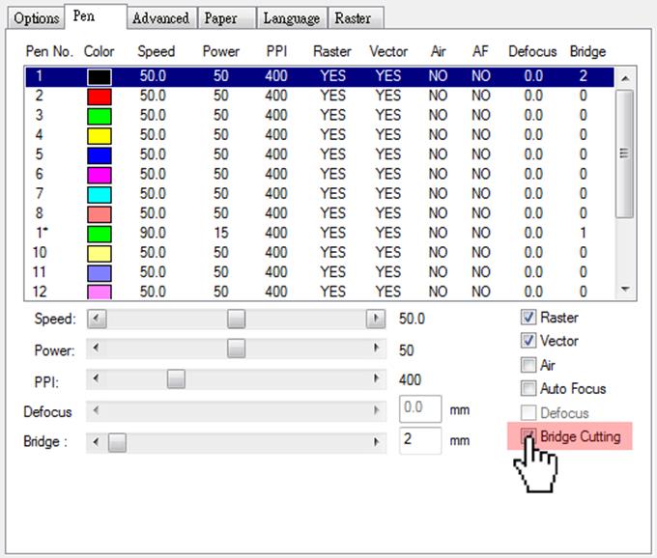Switch to the Options tab
Viewport: 657px width, 558px height.
pyautogui.click(x=37, y=18)
